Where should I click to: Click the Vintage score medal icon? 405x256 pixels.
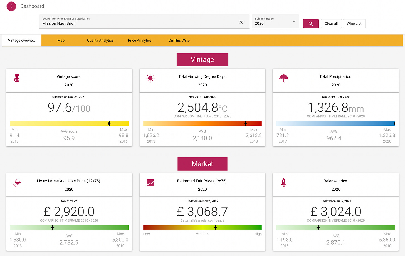17,78
